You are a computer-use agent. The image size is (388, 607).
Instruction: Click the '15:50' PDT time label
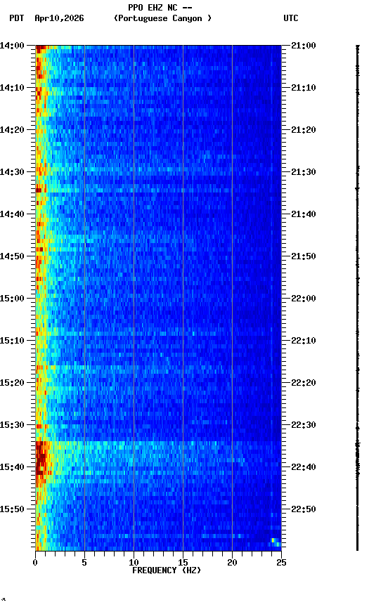point(12,509)
